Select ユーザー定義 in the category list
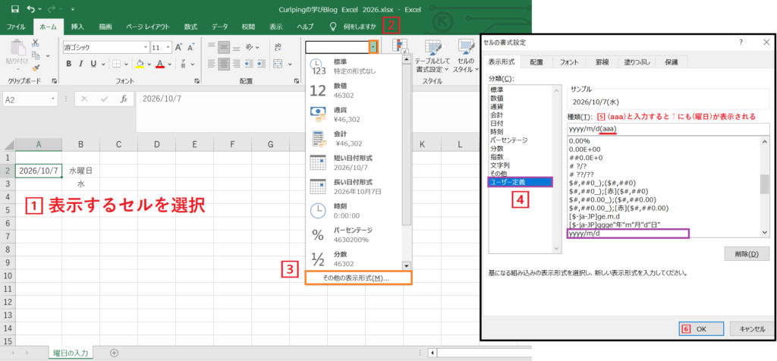 [x=521, y=182]
